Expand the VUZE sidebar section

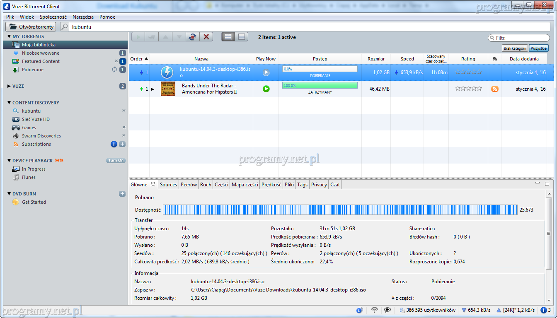(x=10, y=86)
